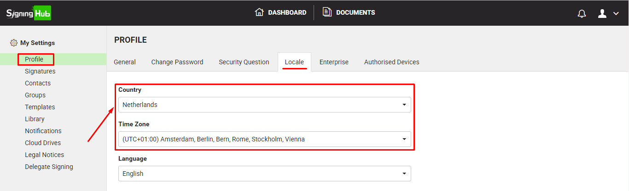Go to the Enterprise tab
Screen dimensions: 629x191
(334, 62)
